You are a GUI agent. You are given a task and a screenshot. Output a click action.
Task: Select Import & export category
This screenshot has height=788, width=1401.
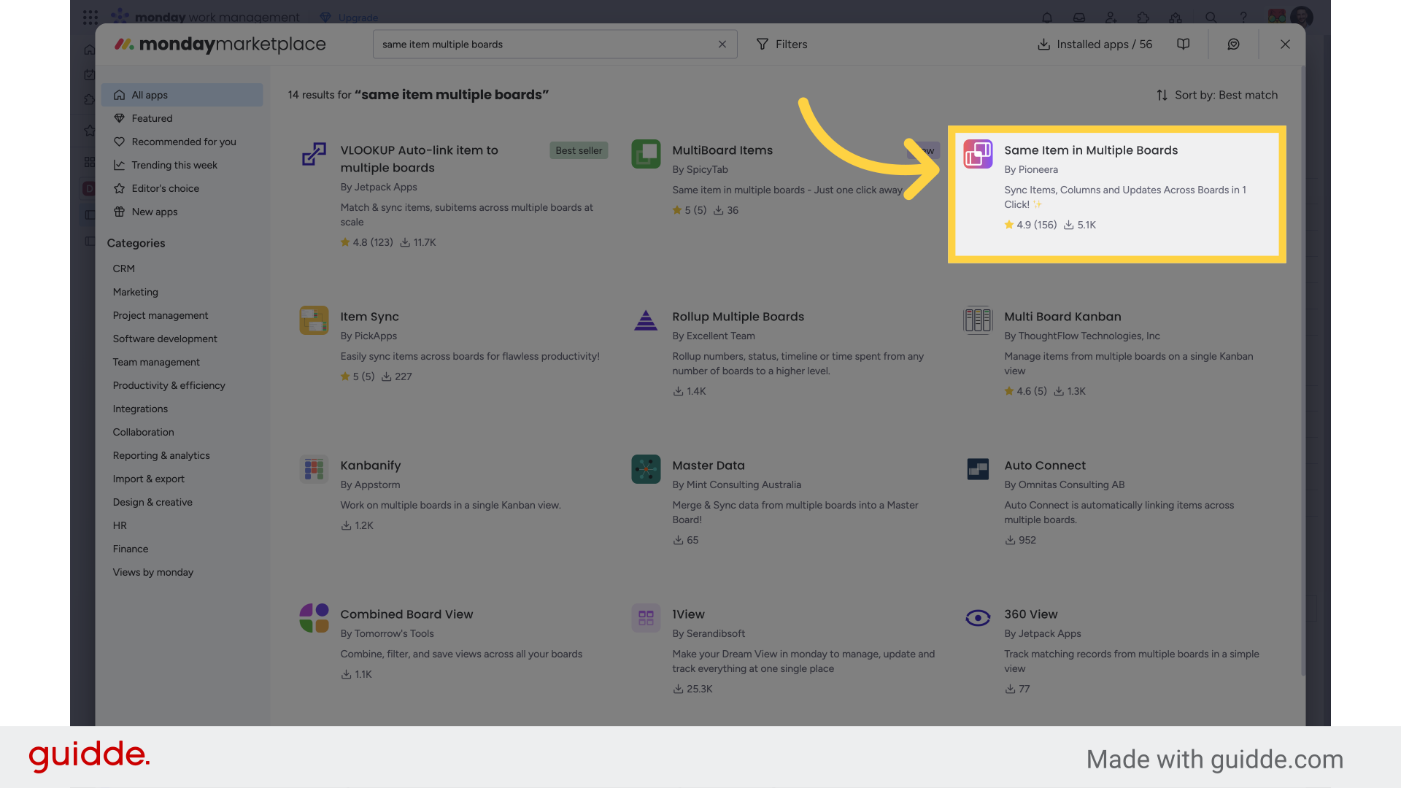[x=149, y=479]
